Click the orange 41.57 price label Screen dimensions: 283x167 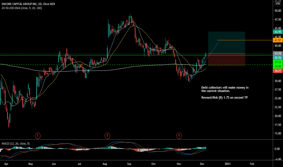pos(278,40)
